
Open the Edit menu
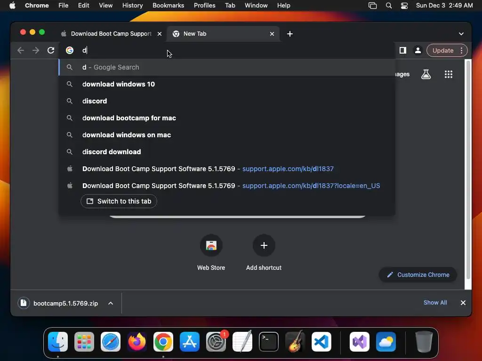tap(83, 6)
